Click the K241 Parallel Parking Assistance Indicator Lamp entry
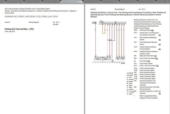The width and height of the screenshot is (170, 114). (146, 53)
